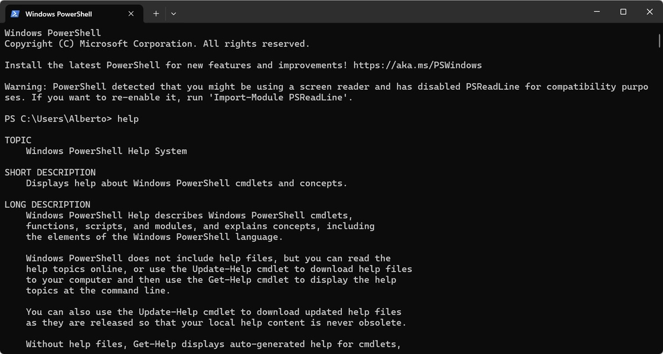
Task: Open the https://aka.ms/PSWindows link
Action: 417,65
